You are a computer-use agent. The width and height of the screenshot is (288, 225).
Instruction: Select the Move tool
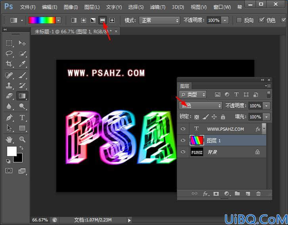coord(22,43)
